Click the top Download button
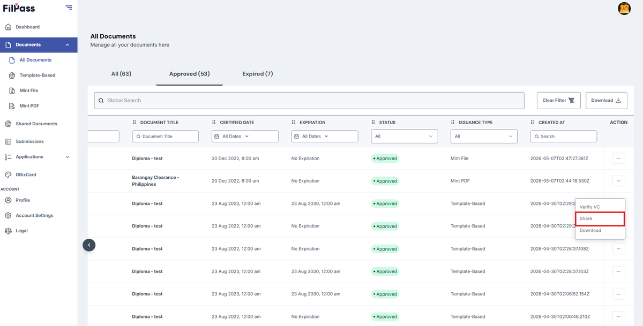Screen dimensions: 643x326 [606, 100]
